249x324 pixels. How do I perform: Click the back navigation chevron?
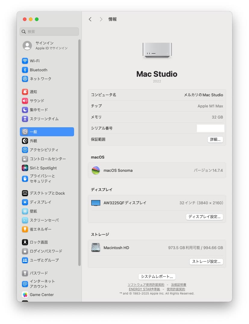[90, 19]
